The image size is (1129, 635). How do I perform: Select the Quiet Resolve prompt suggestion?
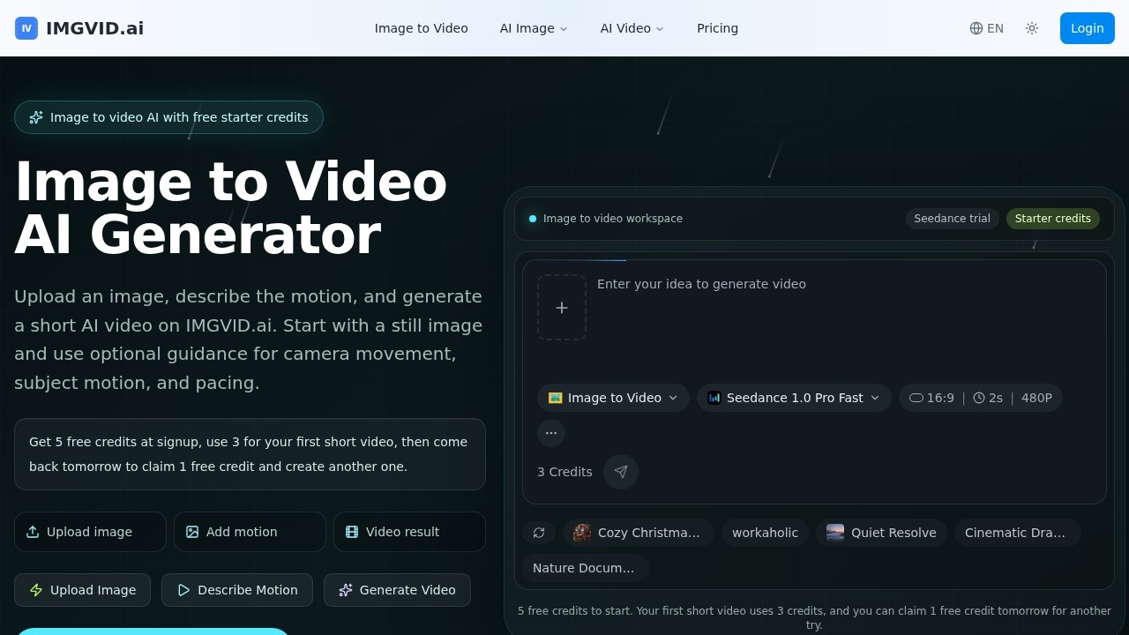pos(881,533)
